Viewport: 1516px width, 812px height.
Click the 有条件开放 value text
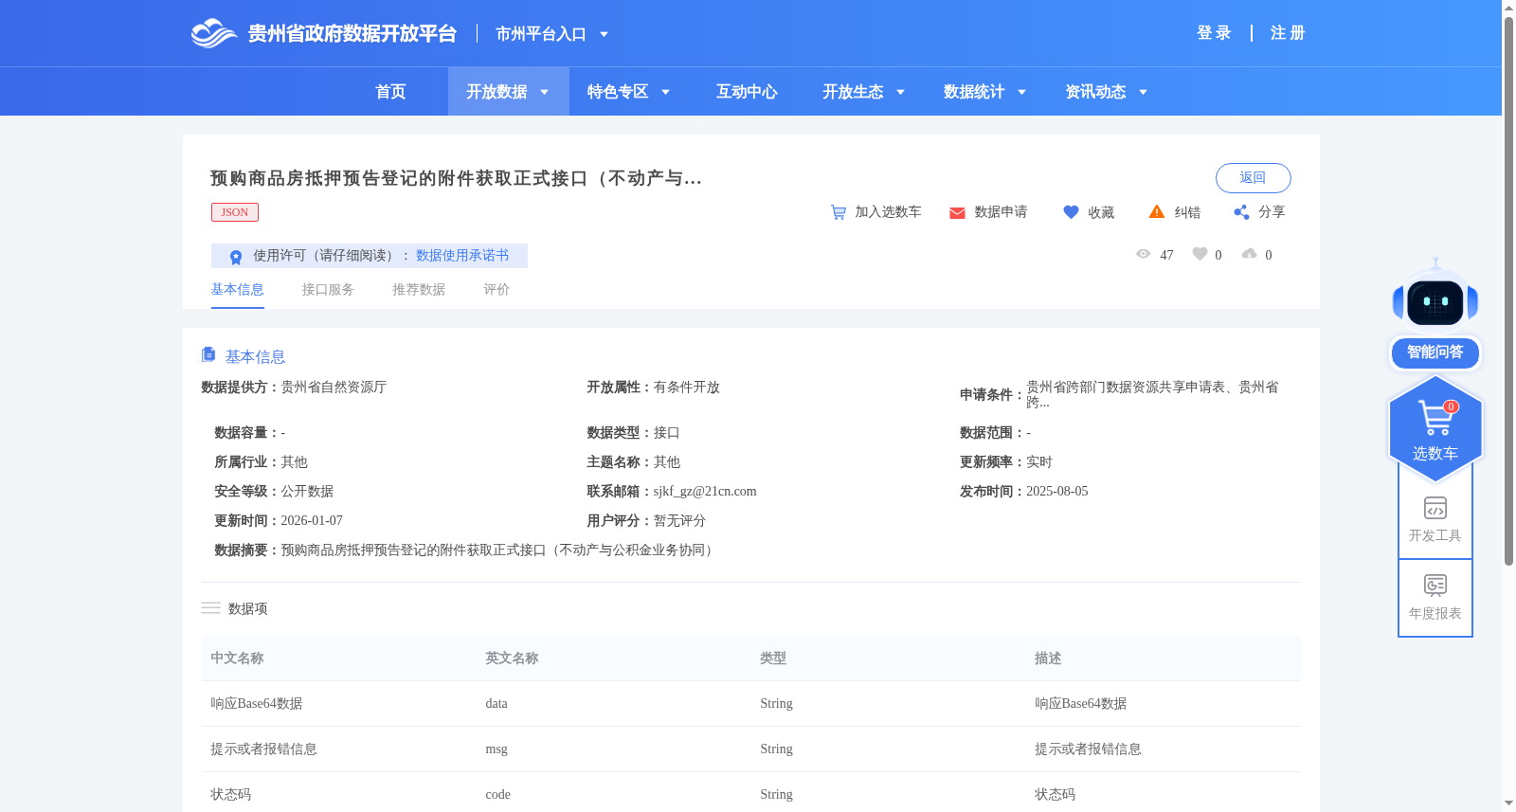pyautogui.click(x=687, y=388)
